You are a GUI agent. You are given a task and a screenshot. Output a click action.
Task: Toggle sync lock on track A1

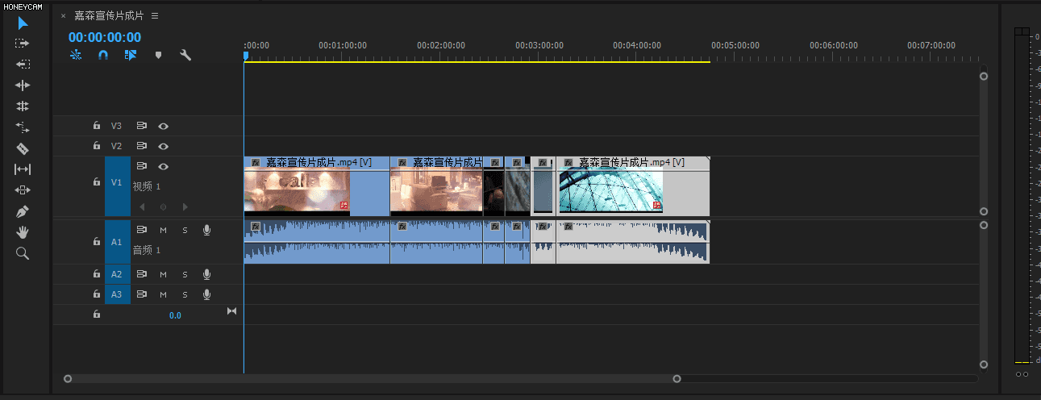click(142, 230)
